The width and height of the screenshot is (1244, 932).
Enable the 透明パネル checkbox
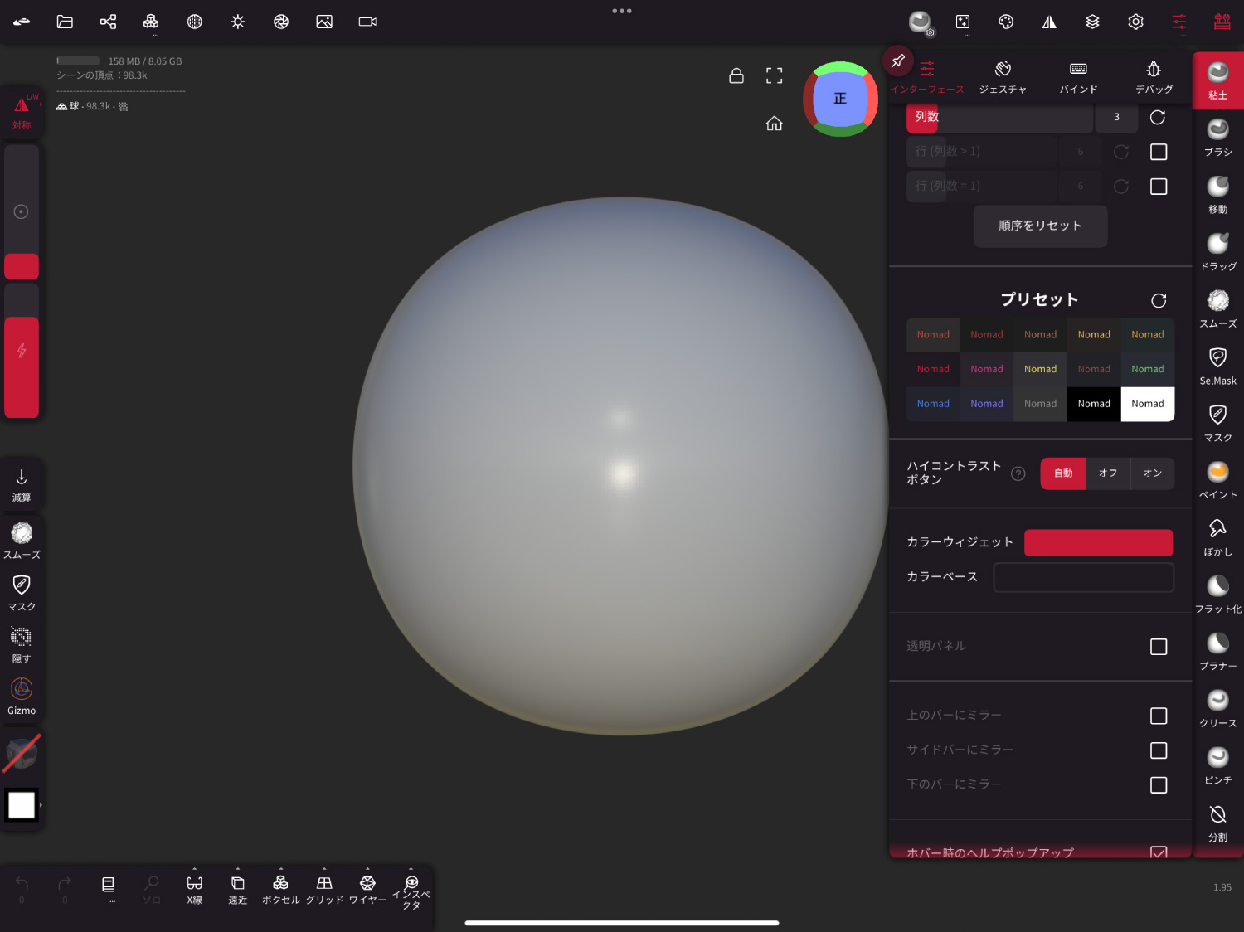(x=1158, y=647)
